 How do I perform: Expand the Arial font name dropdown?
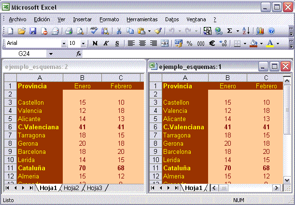coord(64,43)
